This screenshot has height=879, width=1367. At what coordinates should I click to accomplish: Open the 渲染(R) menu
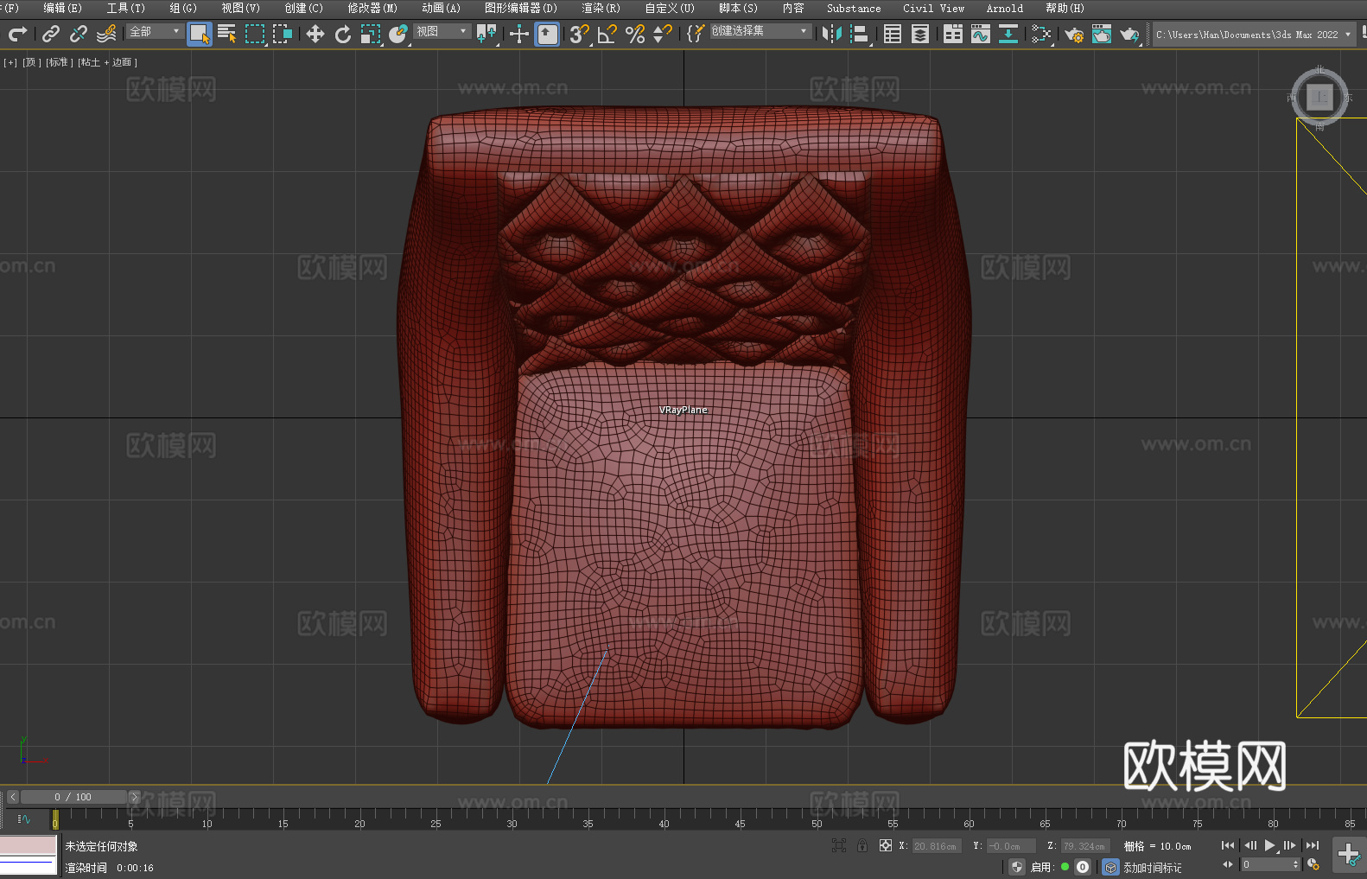pyautogui.click(x=601, y=8)
